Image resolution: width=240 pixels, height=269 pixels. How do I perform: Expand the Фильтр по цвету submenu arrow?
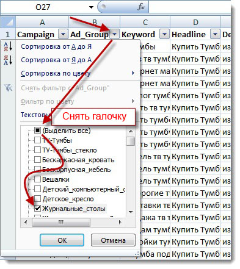(x=133, y=101)
